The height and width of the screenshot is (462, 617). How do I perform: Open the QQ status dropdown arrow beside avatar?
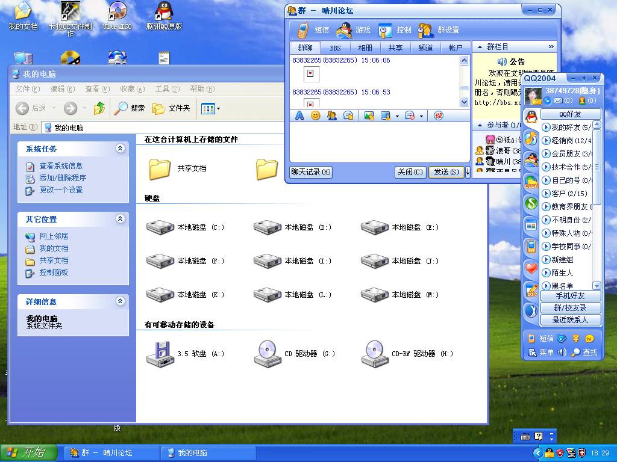pyautogui.click(x=548, y=101)
